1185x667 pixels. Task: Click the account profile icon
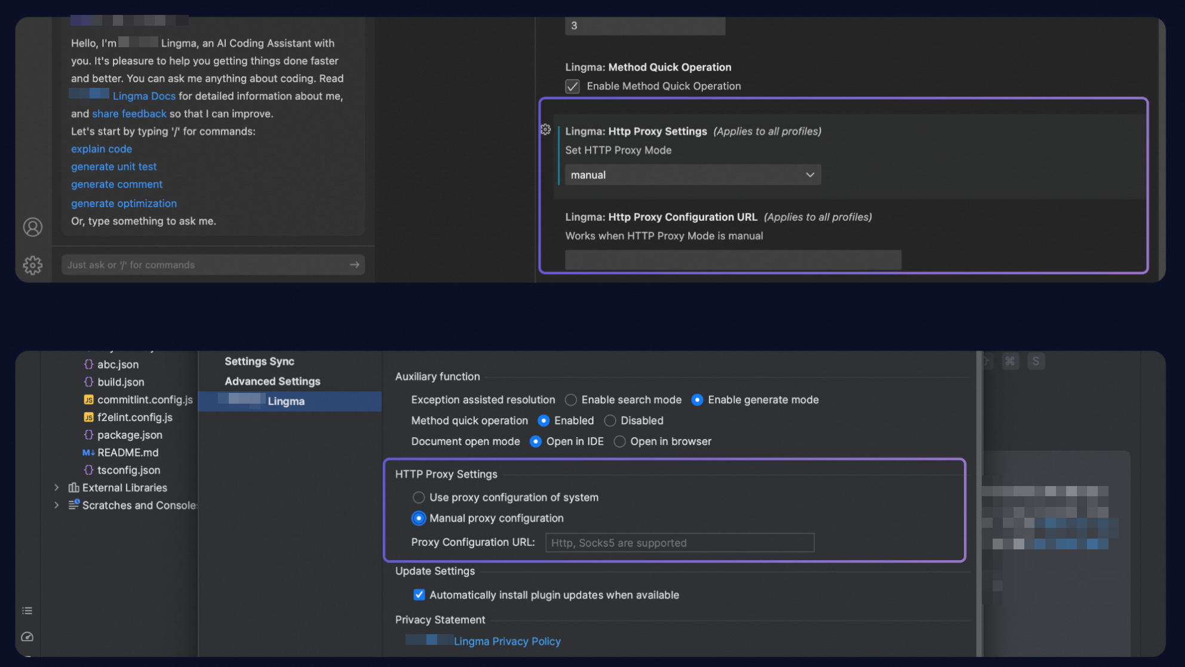click(33, 227)
